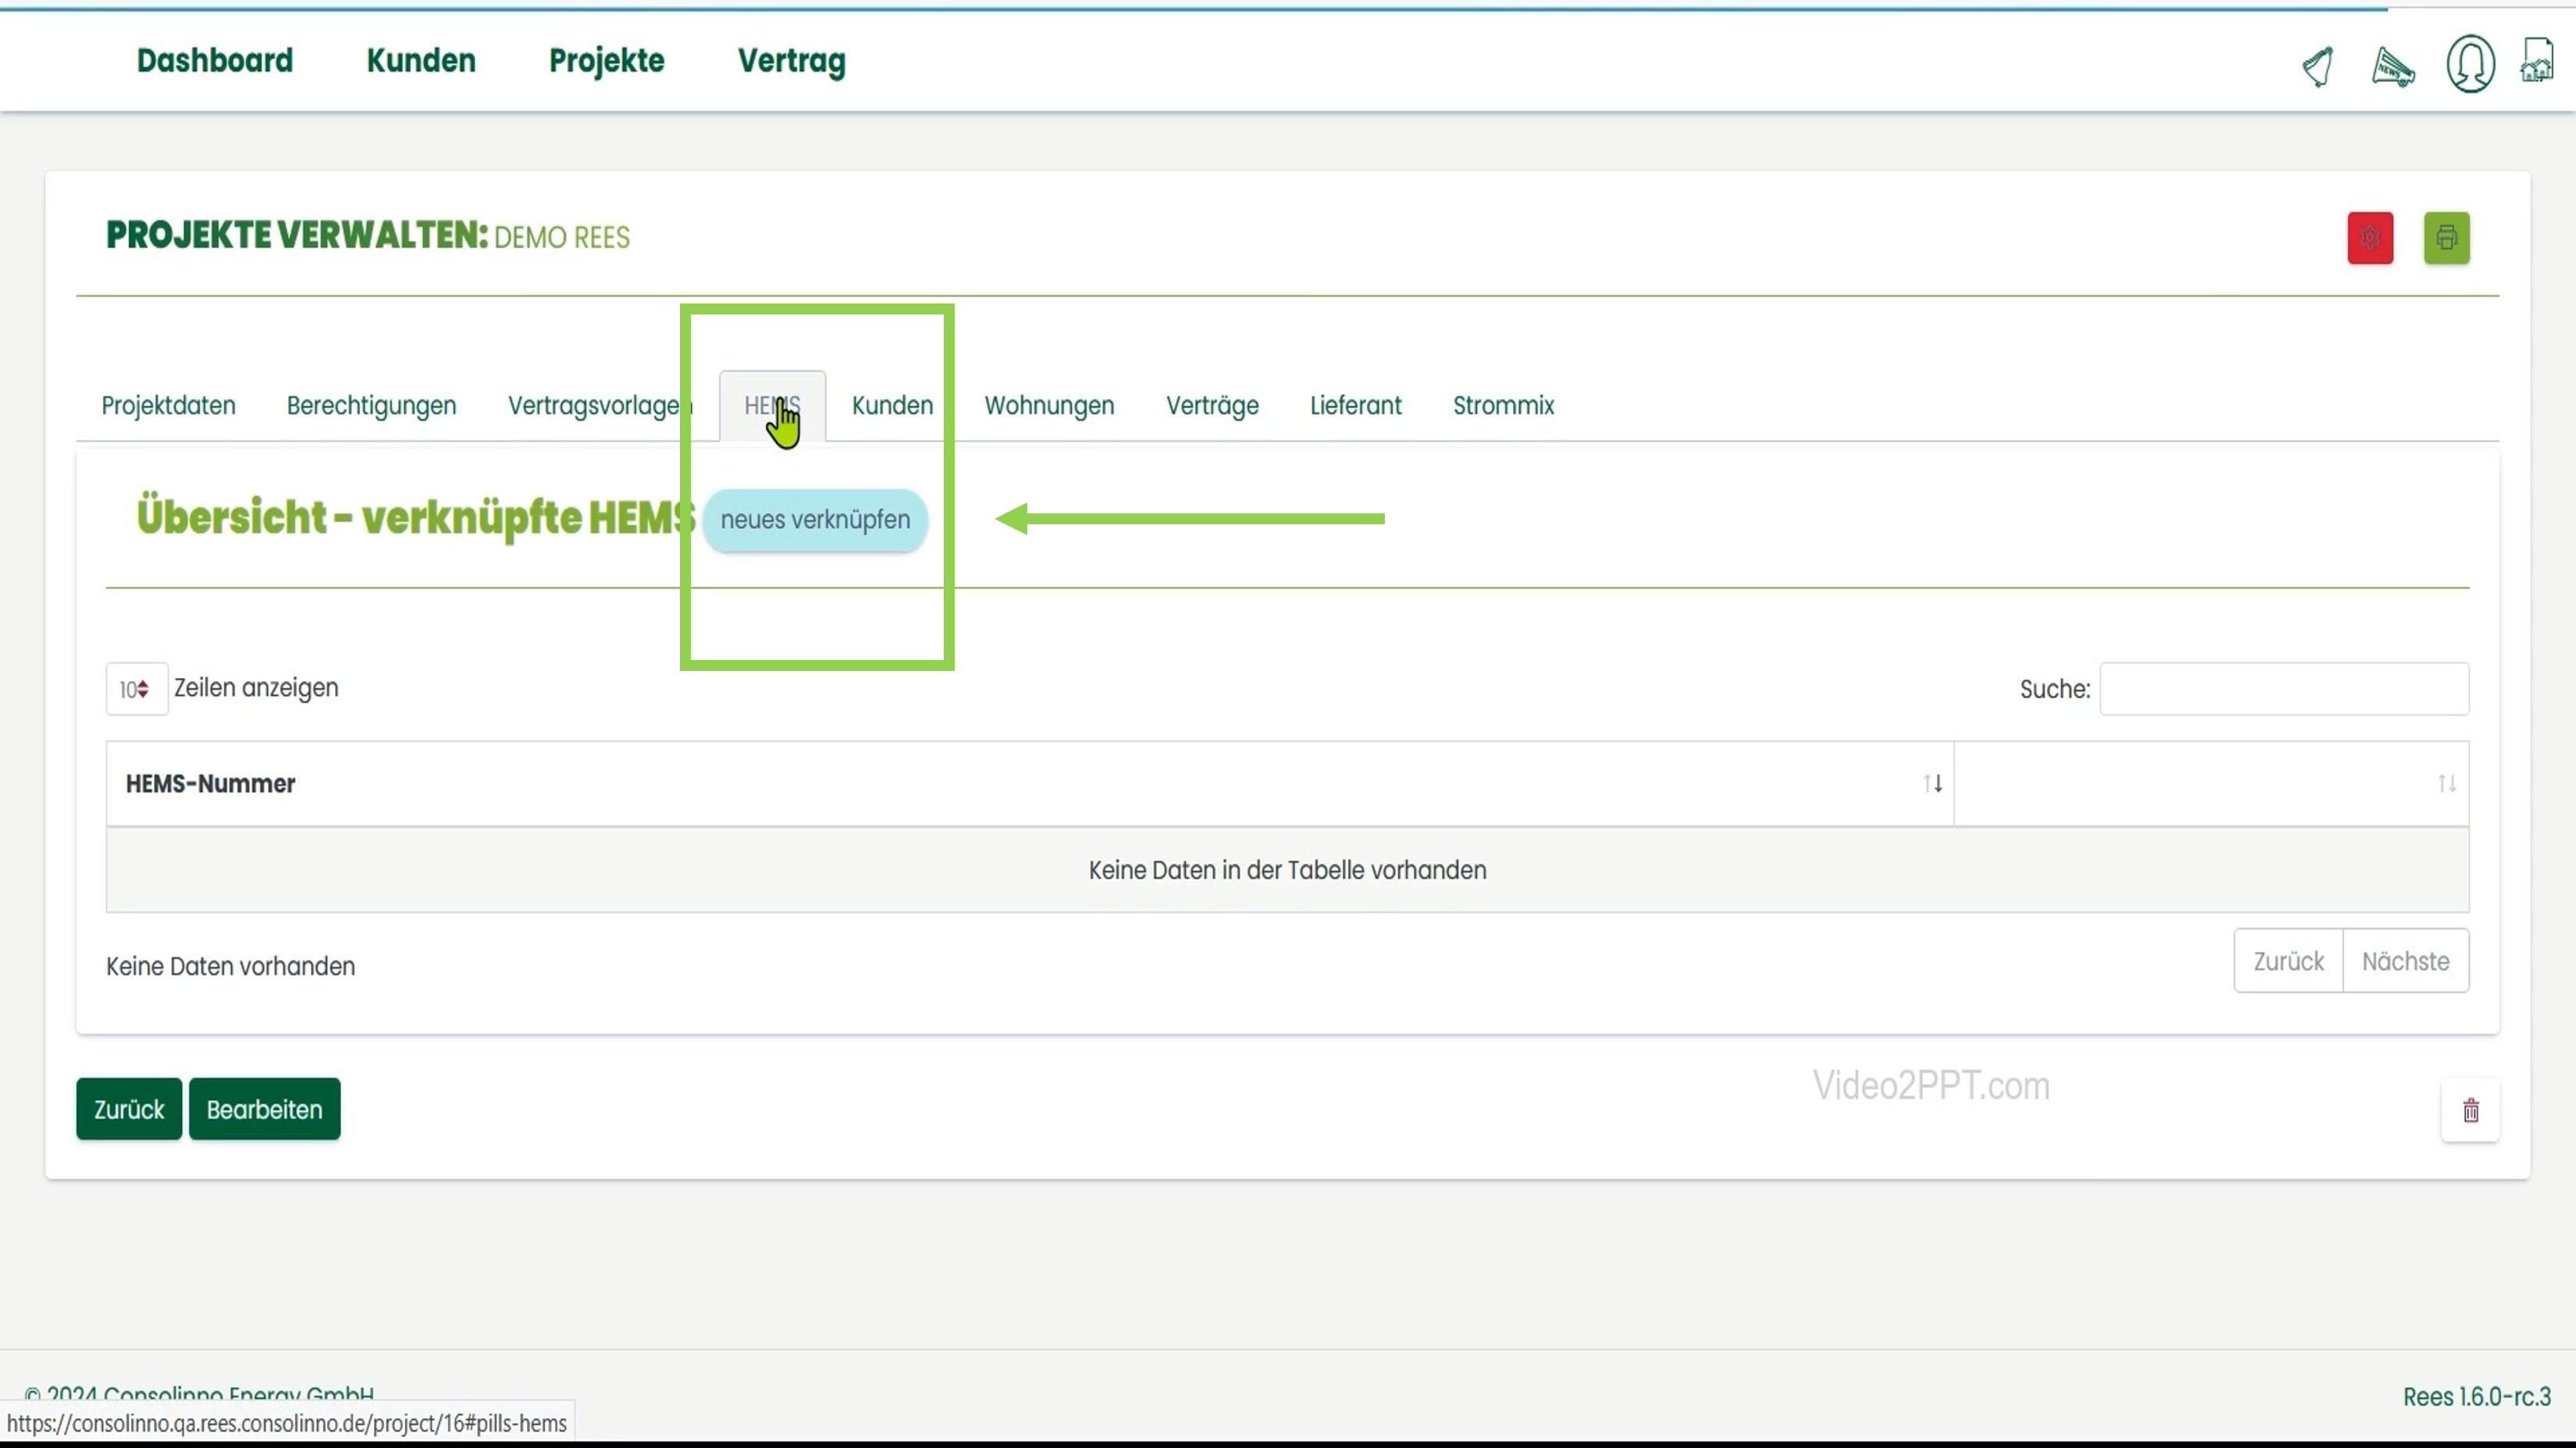The width and height of the screenshot is (2576, 1448).
Task: Open the news megaphone icon
Action: 2393,67
